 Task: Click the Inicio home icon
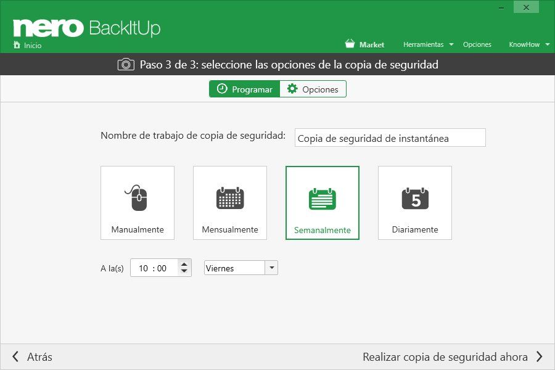(17, 44)
